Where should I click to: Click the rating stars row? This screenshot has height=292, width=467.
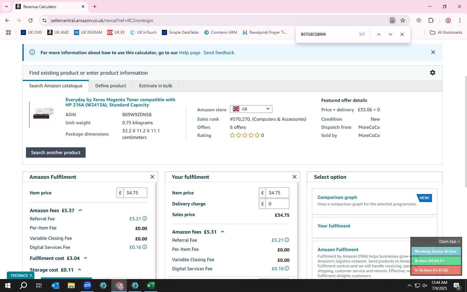click(245, 135)
